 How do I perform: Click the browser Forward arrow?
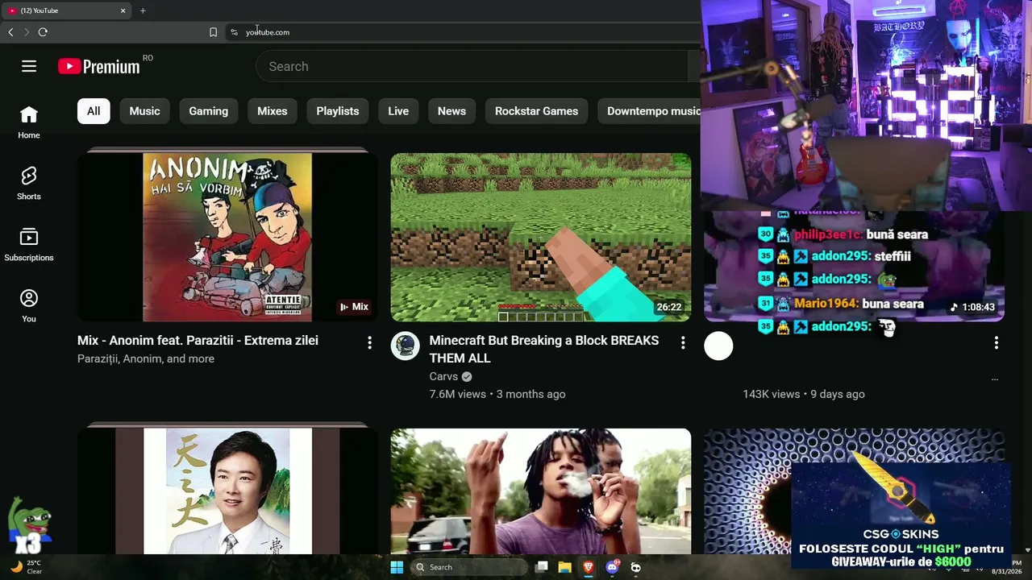(27, 32)
